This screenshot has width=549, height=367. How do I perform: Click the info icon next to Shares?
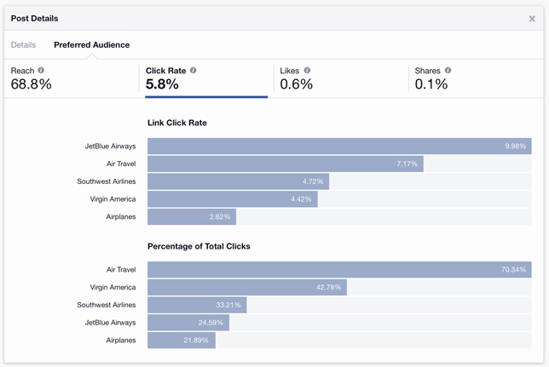point(448,71)
